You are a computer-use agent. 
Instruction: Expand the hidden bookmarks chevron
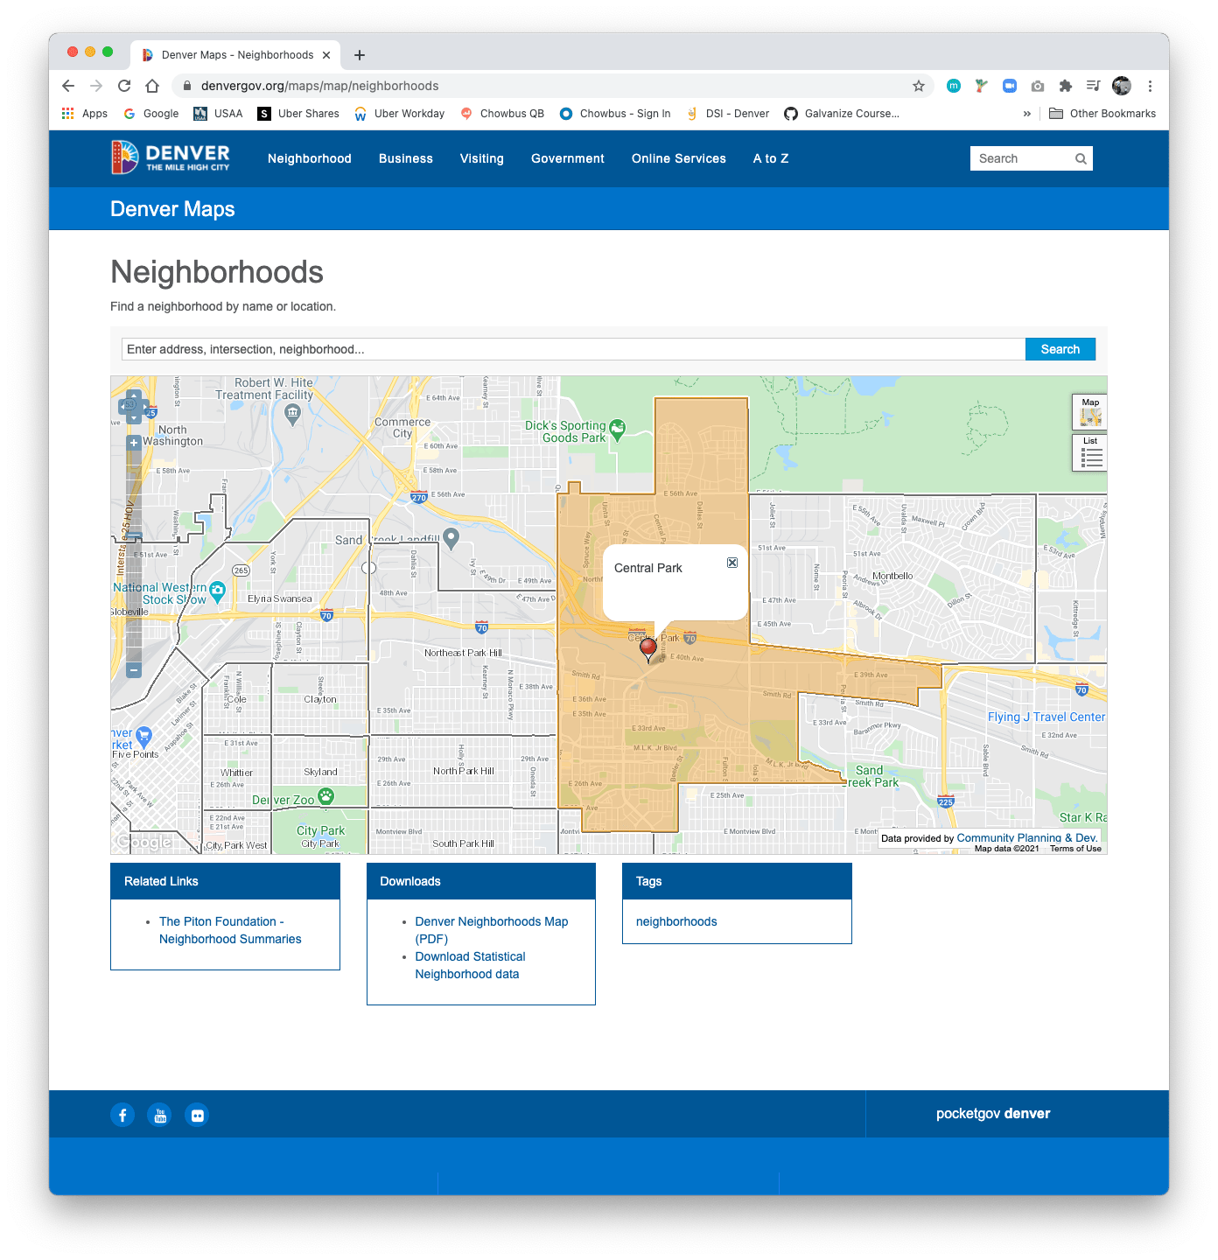click(1027, 114)
